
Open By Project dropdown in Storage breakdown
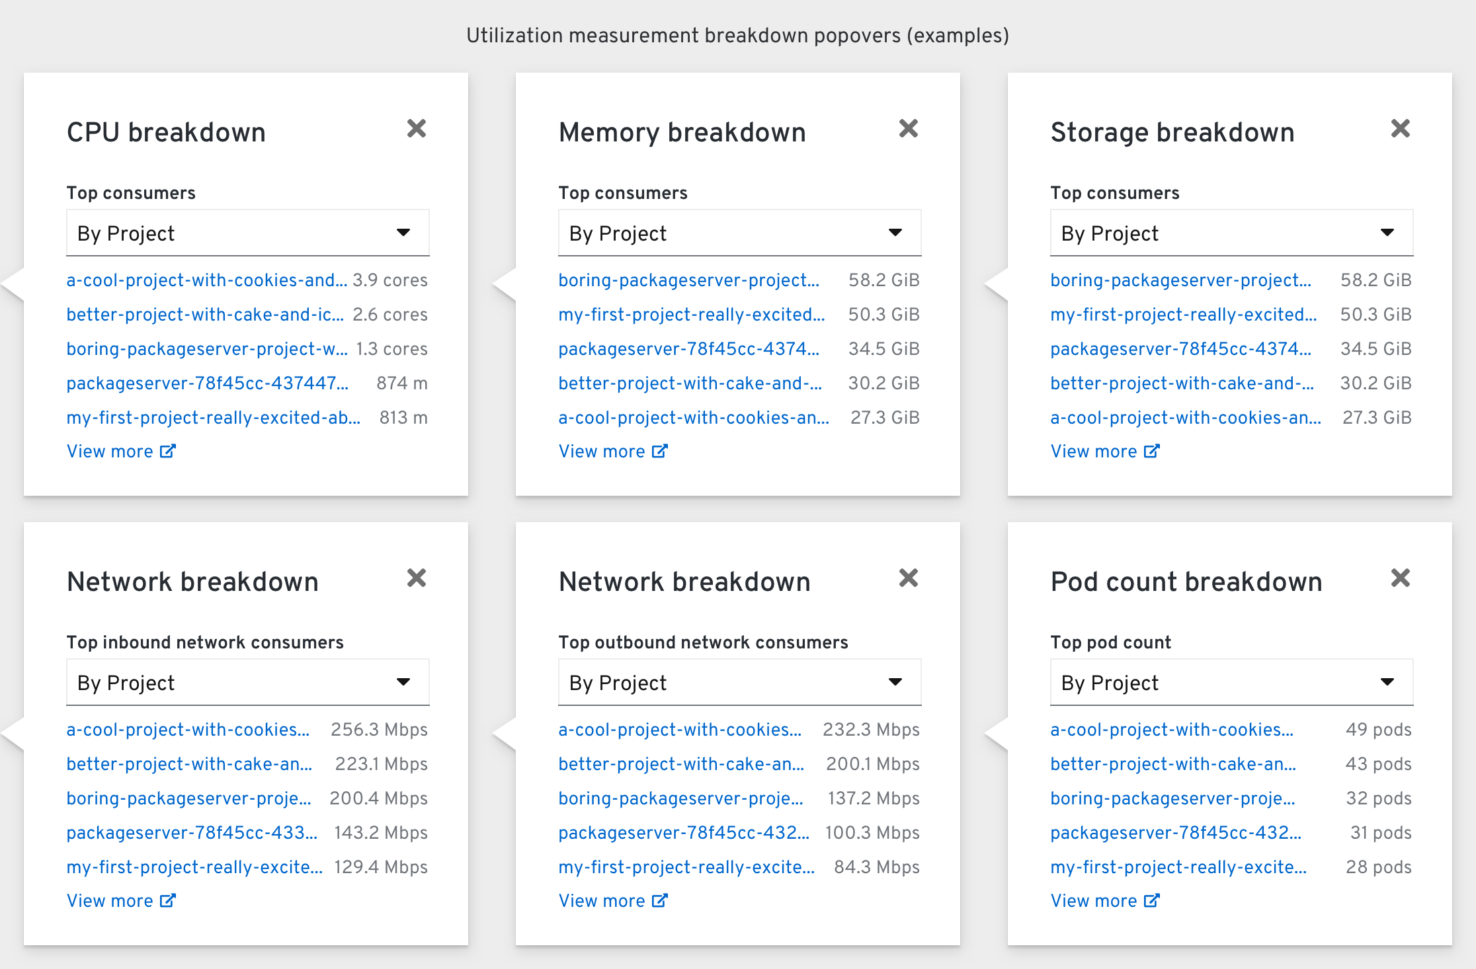[1232, 233]
